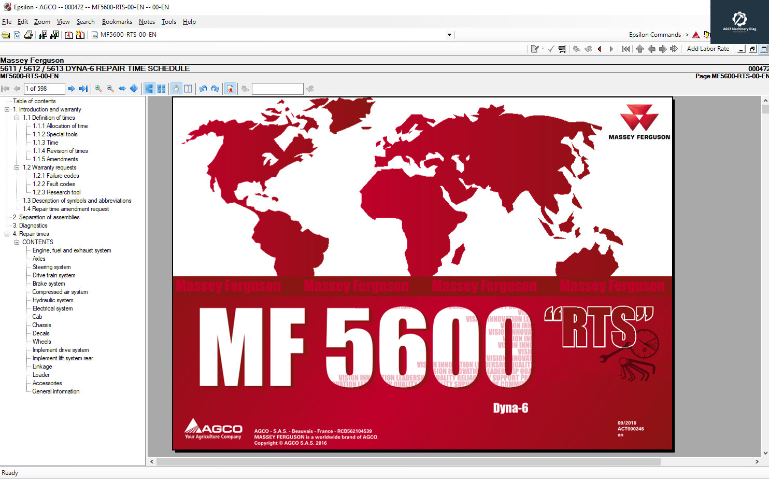This screenshot has width=769, height=479.
Task: Click the printer icon in the toolbar
Action: pos(29,35)
